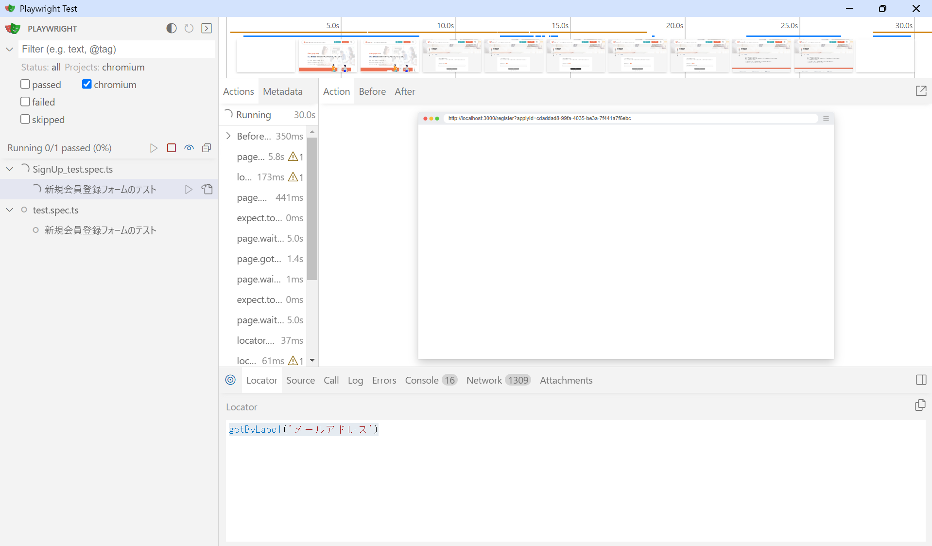Copy the locator with copy icon

pyautogui.click(x=920, y=405)
